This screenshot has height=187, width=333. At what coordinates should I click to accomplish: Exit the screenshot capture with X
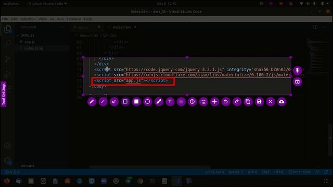pyautogui.click(x=271, y=102)
